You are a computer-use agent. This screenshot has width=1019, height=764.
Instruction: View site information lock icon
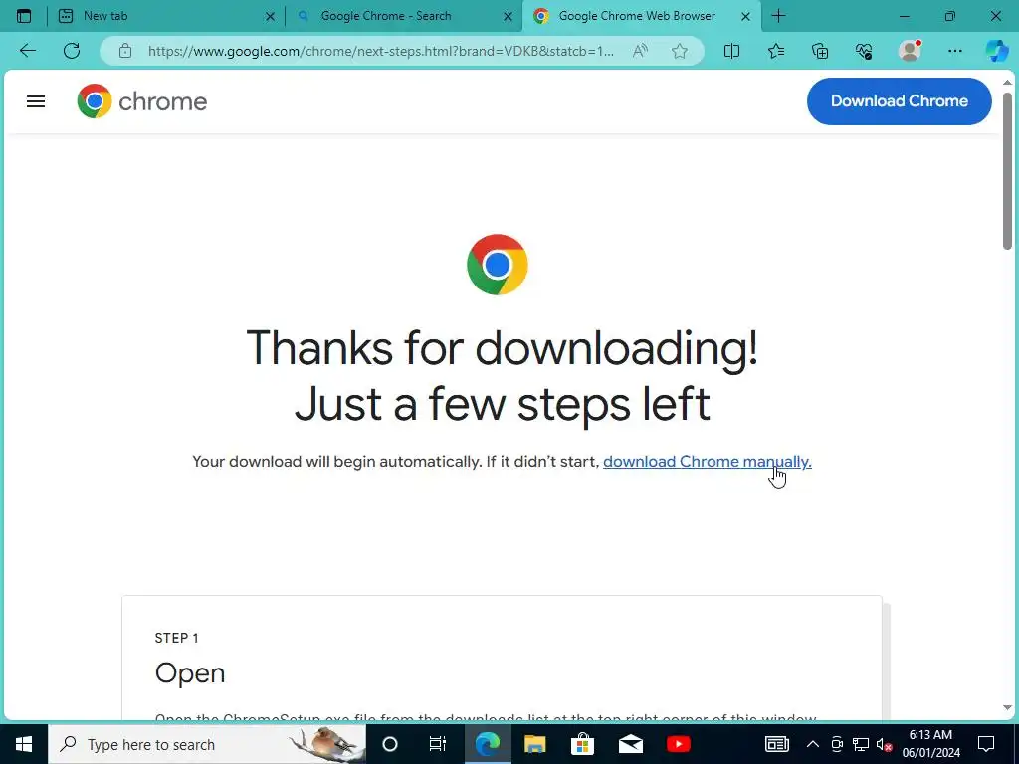125,51
